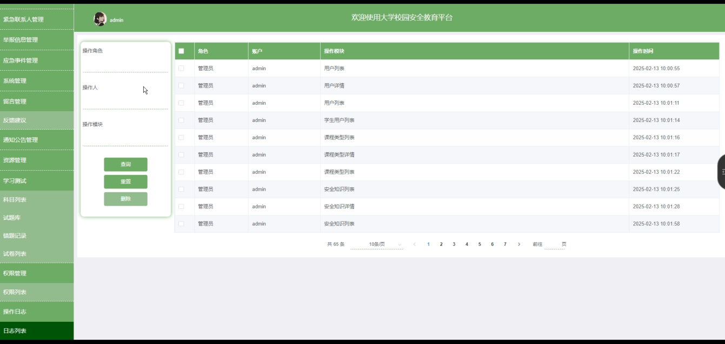Open 试卷列表 submenu item
The height and width of the screenshot is (344, 725).
tap(37, 254)
